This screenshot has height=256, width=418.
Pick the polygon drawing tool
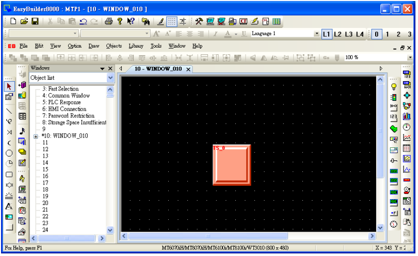click(x=9, y=185)
